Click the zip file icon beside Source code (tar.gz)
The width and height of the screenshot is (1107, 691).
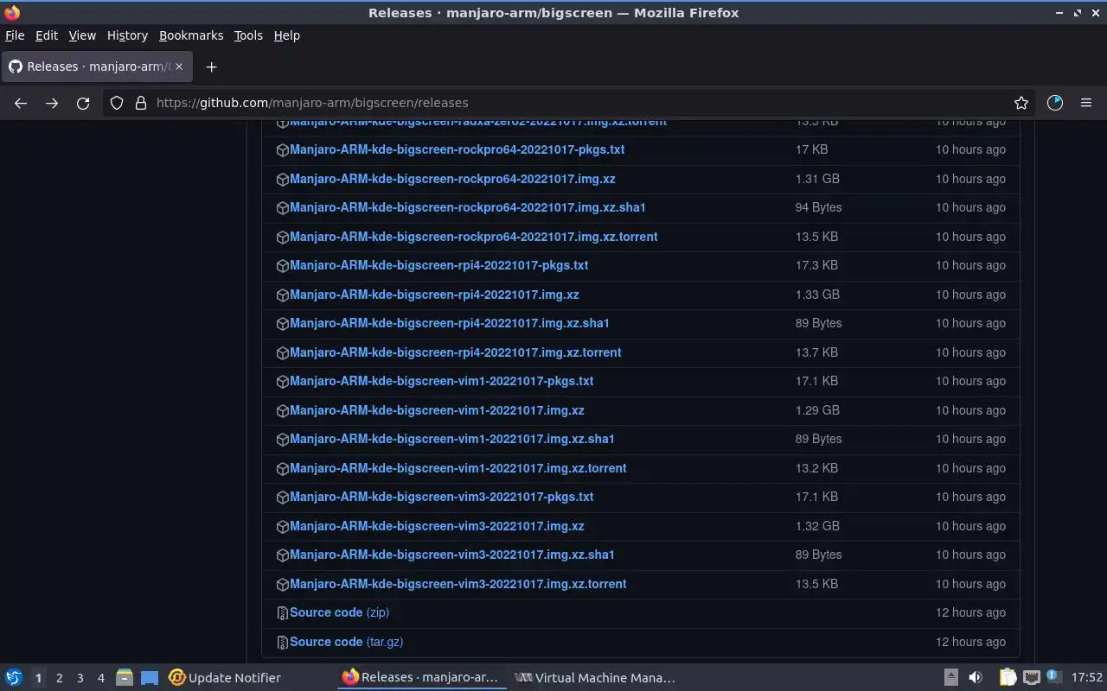pos(282,642)
